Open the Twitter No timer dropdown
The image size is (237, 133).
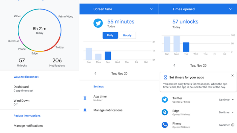point(226,100)
